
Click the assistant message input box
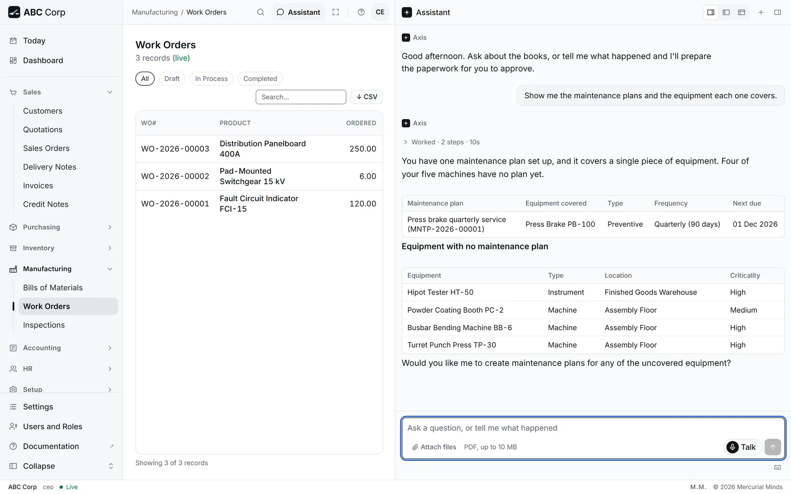click(x=593, y=428)
